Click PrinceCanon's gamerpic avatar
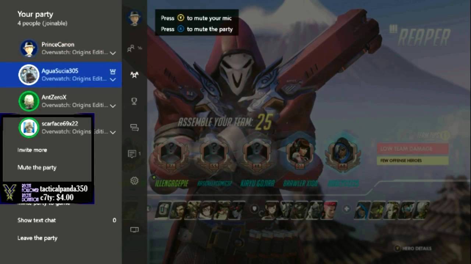Image resolution: width=471 pixels, height=264 pixels. 29,48
